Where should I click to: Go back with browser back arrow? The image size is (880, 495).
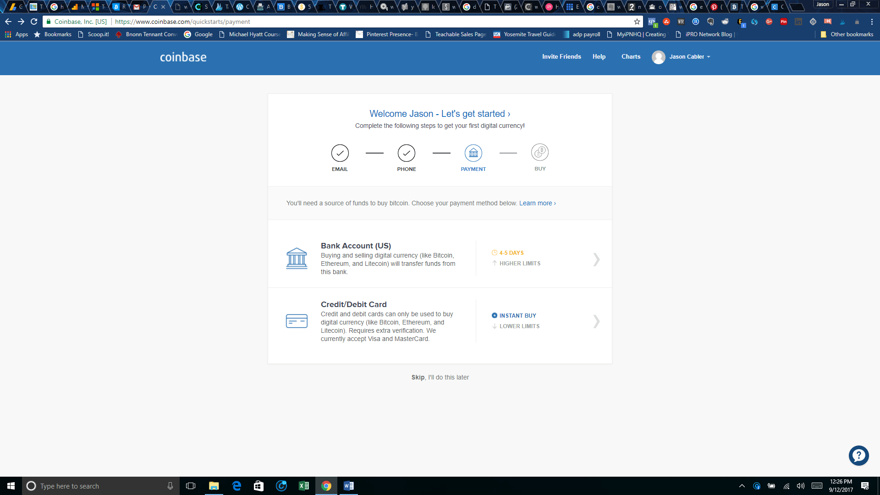tap(8, 22)
